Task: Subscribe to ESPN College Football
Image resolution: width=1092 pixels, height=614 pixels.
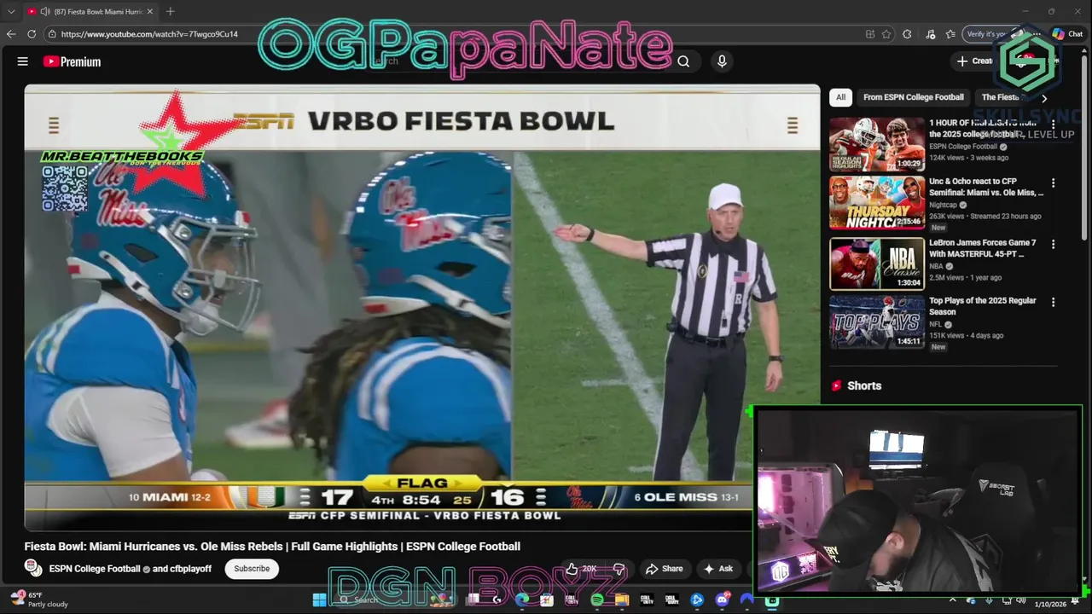Action: point(252,569)
